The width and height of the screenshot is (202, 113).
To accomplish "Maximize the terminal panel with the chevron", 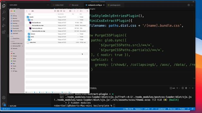I will coord(190,88).
